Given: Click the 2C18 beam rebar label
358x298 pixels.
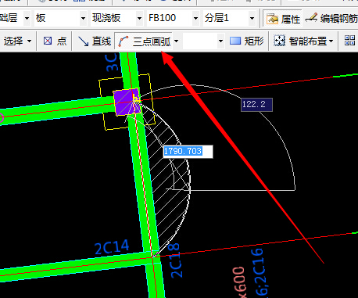Looking at the screenshot, I should [x=175, y=260].
